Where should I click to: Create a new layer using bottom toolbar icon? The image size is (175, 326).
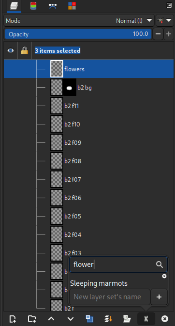[13, 319]
